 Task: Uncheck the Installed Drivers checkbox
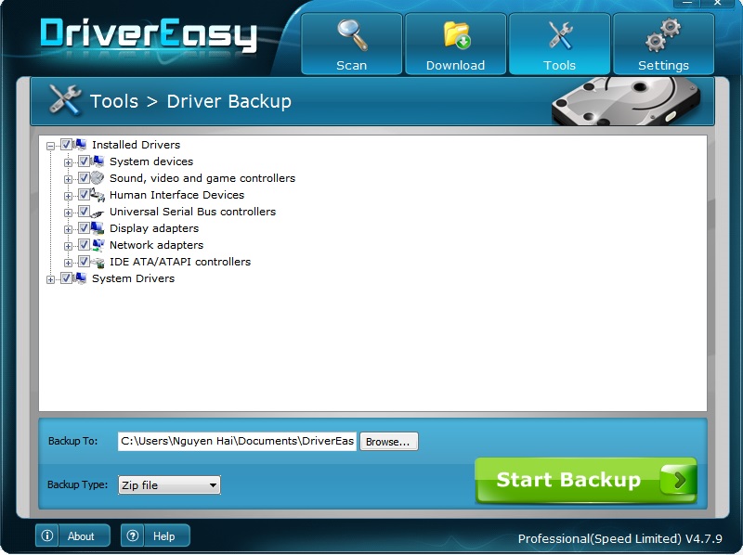point(66,145)
